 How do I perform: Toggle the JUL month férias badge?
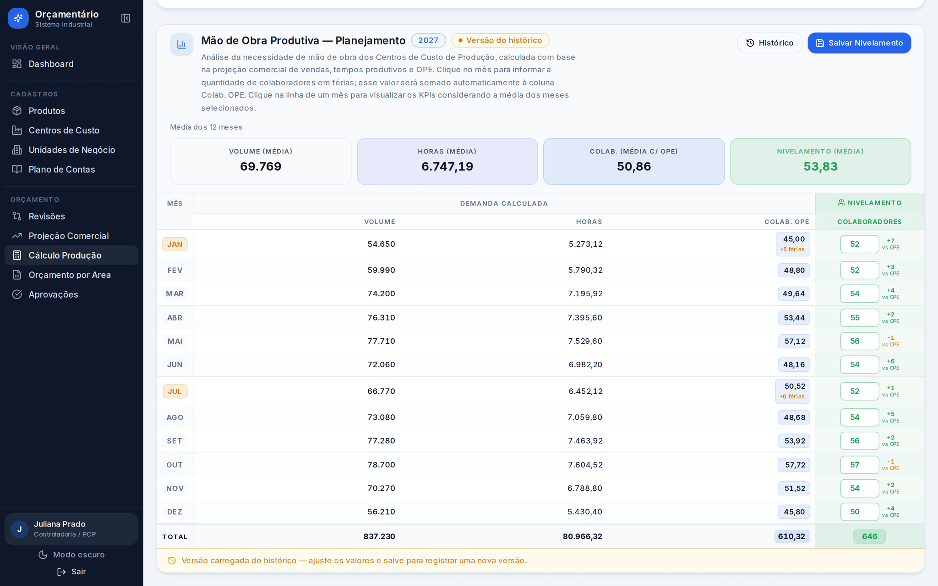pyautogui.click(x=175, y=391)
